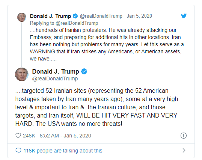Viewport: 202px width, 160px height.
Task: Click the verified badge beside the large profile name
Action: [x=84, y=71]
